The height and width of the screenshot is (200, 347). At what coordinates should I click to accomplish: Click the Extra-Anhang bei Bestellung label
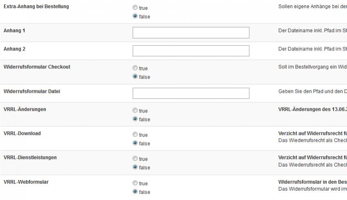(x=36, y=7)
